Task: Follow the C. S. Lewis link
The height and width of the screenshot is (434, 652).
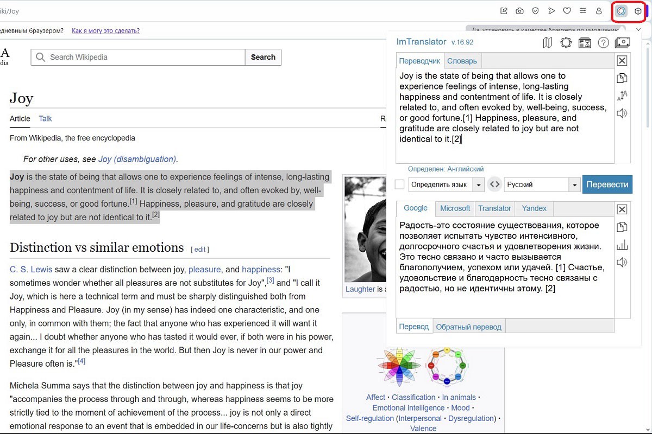Action: [x=31, y=269]
